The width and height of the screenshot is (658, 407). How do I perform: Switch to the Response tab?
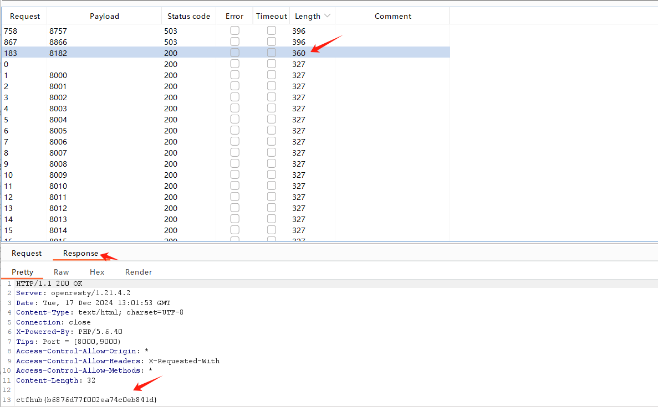coord(80,253)
